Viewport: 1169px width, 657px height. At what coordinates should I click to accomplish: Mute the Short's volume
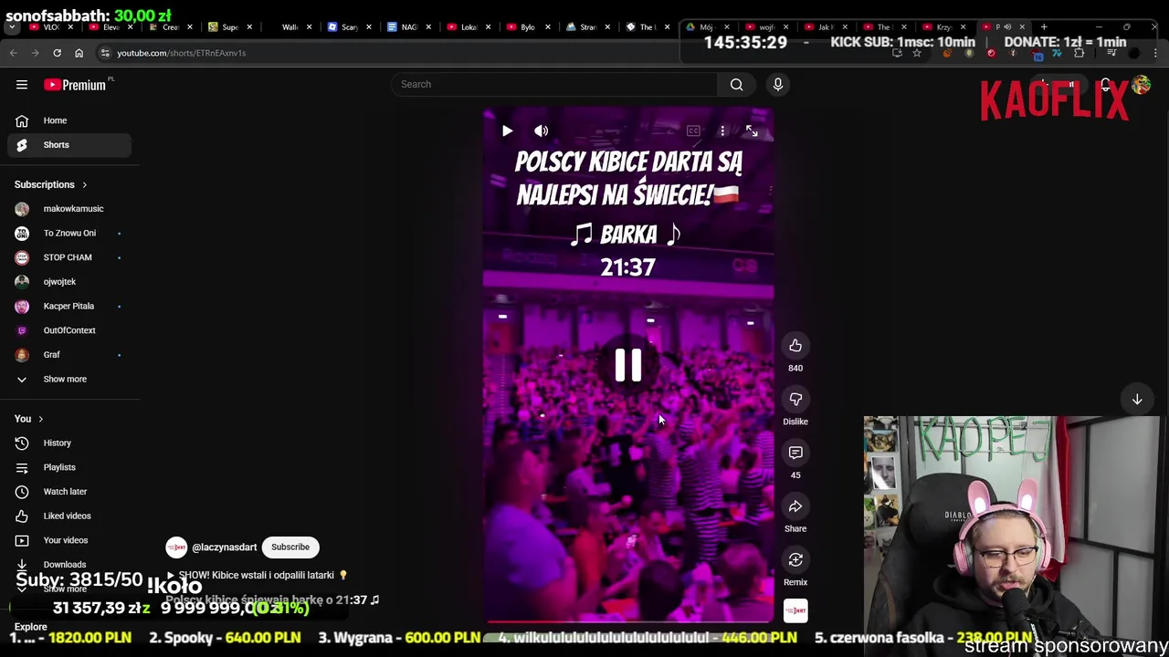tap(542, 130)
